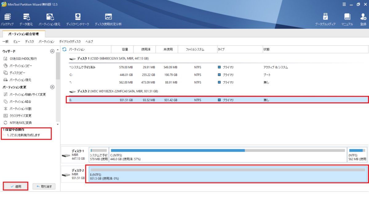Image resolution: width=369 pixels, height=197 pixels.
Task: Sort by the タイプ column header
Action: (x=239, y=49)
